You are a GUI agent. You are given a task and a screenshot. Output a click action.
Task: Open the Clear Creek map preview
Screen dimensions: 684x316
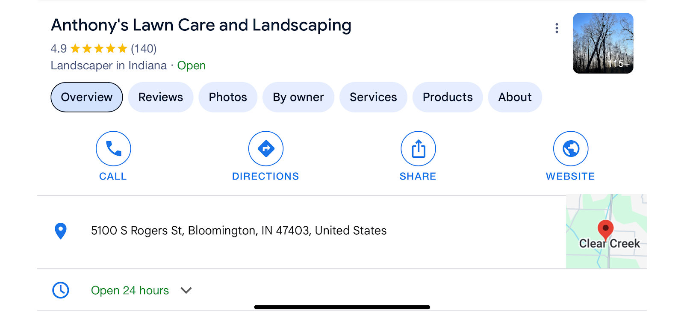pyautogui.click(x=606, y=231)
